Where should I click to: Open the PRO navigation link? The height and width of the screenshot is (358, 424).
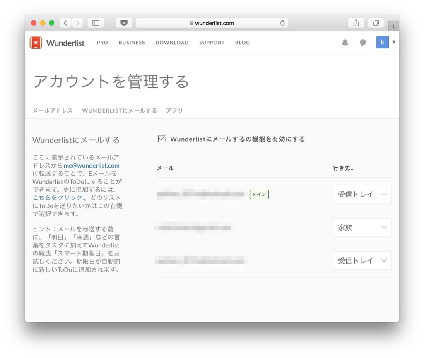(103, 43)
